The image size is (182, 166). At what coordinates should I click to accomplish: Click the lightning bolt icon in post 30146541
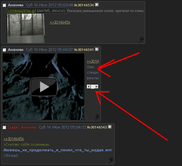[x=97, y=117]
